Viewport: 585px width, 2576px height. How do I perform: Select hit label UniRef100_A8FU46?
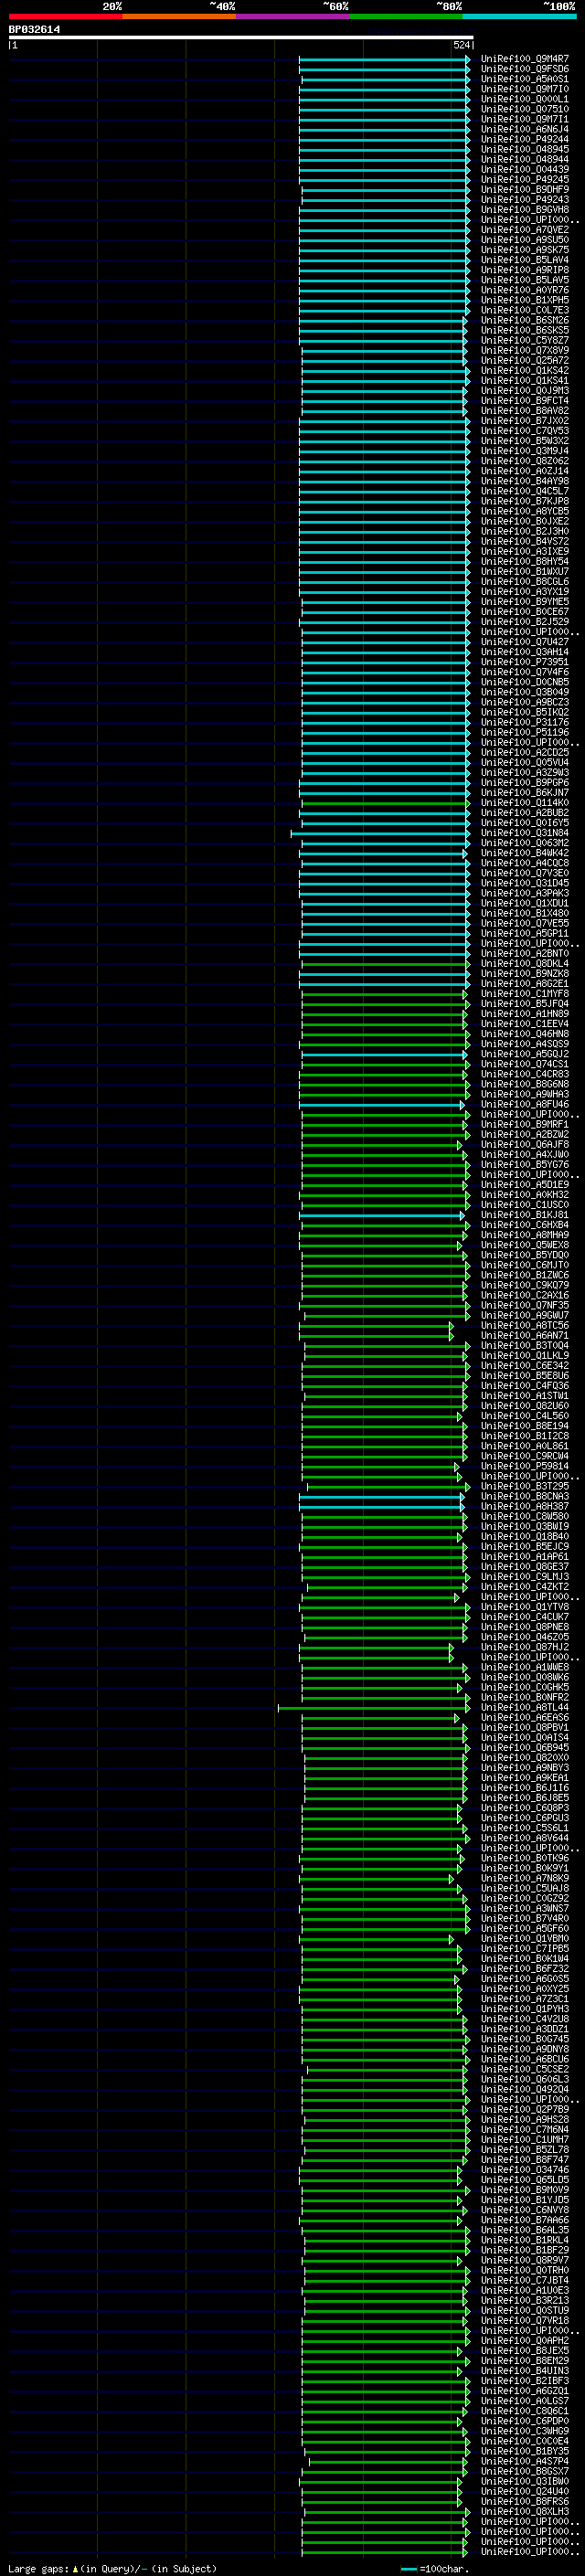[525, 1105]
